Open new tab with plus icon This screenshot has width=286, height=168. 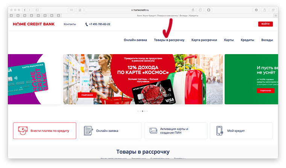(x=276, y=16)
